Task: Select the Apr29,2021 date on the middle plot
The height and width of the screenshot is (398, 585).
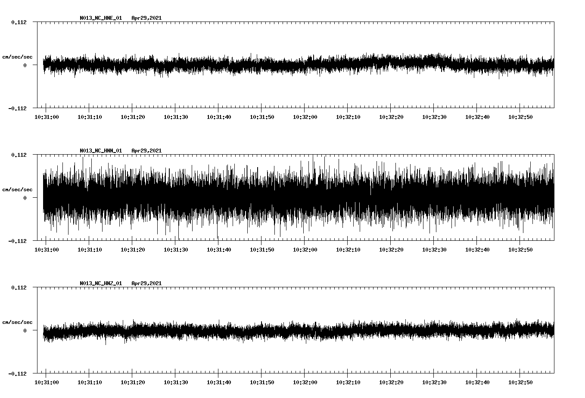Action: click(147, 150)
